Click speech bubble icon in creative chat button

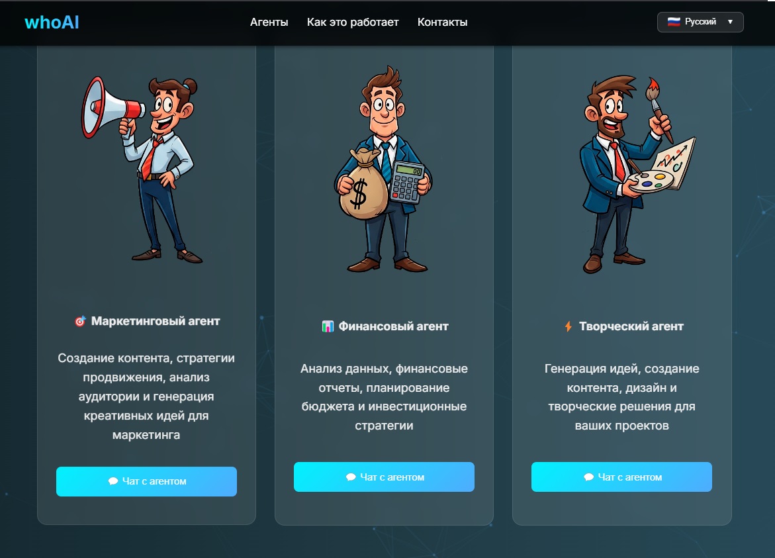click(588, 477)
